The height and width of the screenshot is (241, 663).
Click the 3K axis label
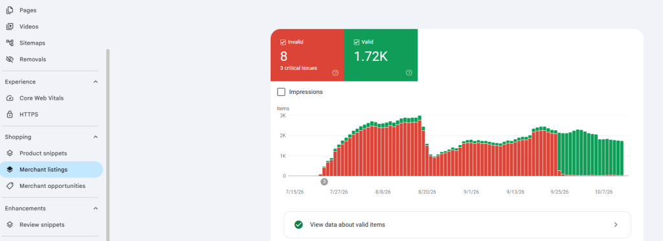click(x=283, y=115)
